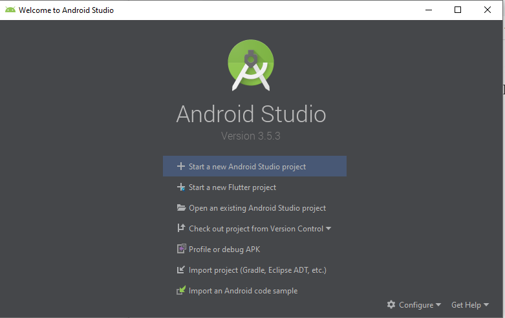The image size is (505, 318).
Task: Click the Profile or debug APK icon
Action: 182,249
